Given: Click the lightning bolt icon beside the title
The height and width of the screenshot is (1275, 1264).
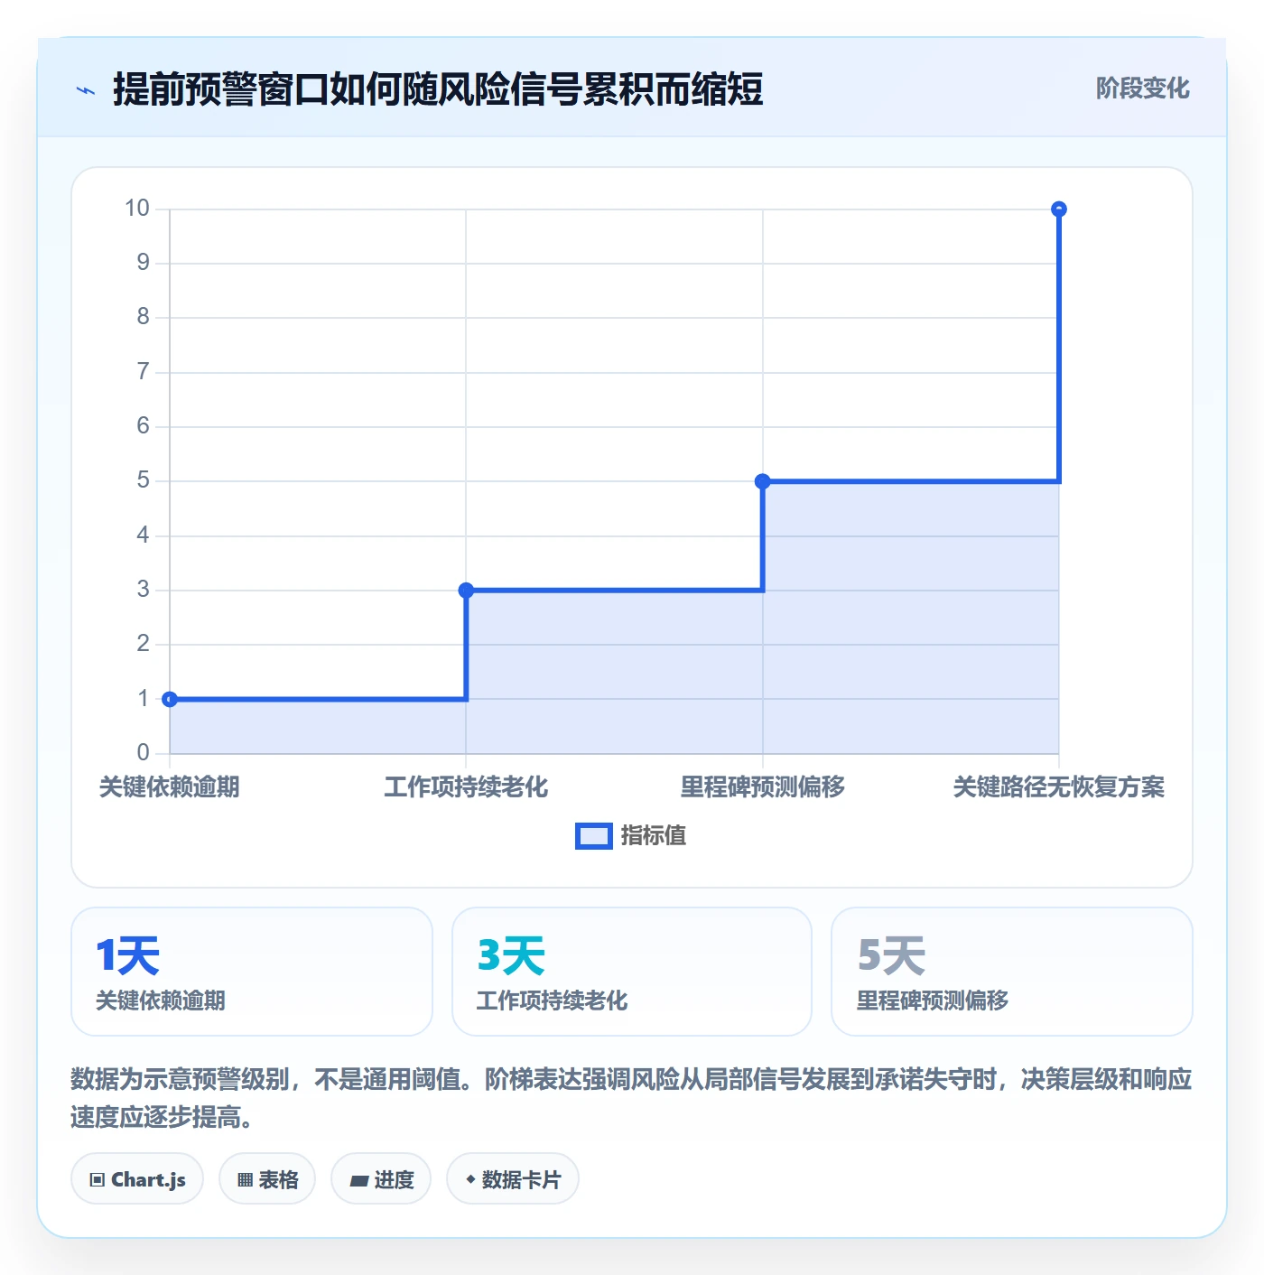Looking at the screenshot, I should [86, 90].
